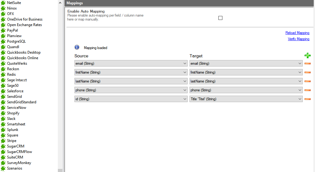Remove the email mapping row
The height and width of the screenshot is (172, 315).
[x=307, y=63]
